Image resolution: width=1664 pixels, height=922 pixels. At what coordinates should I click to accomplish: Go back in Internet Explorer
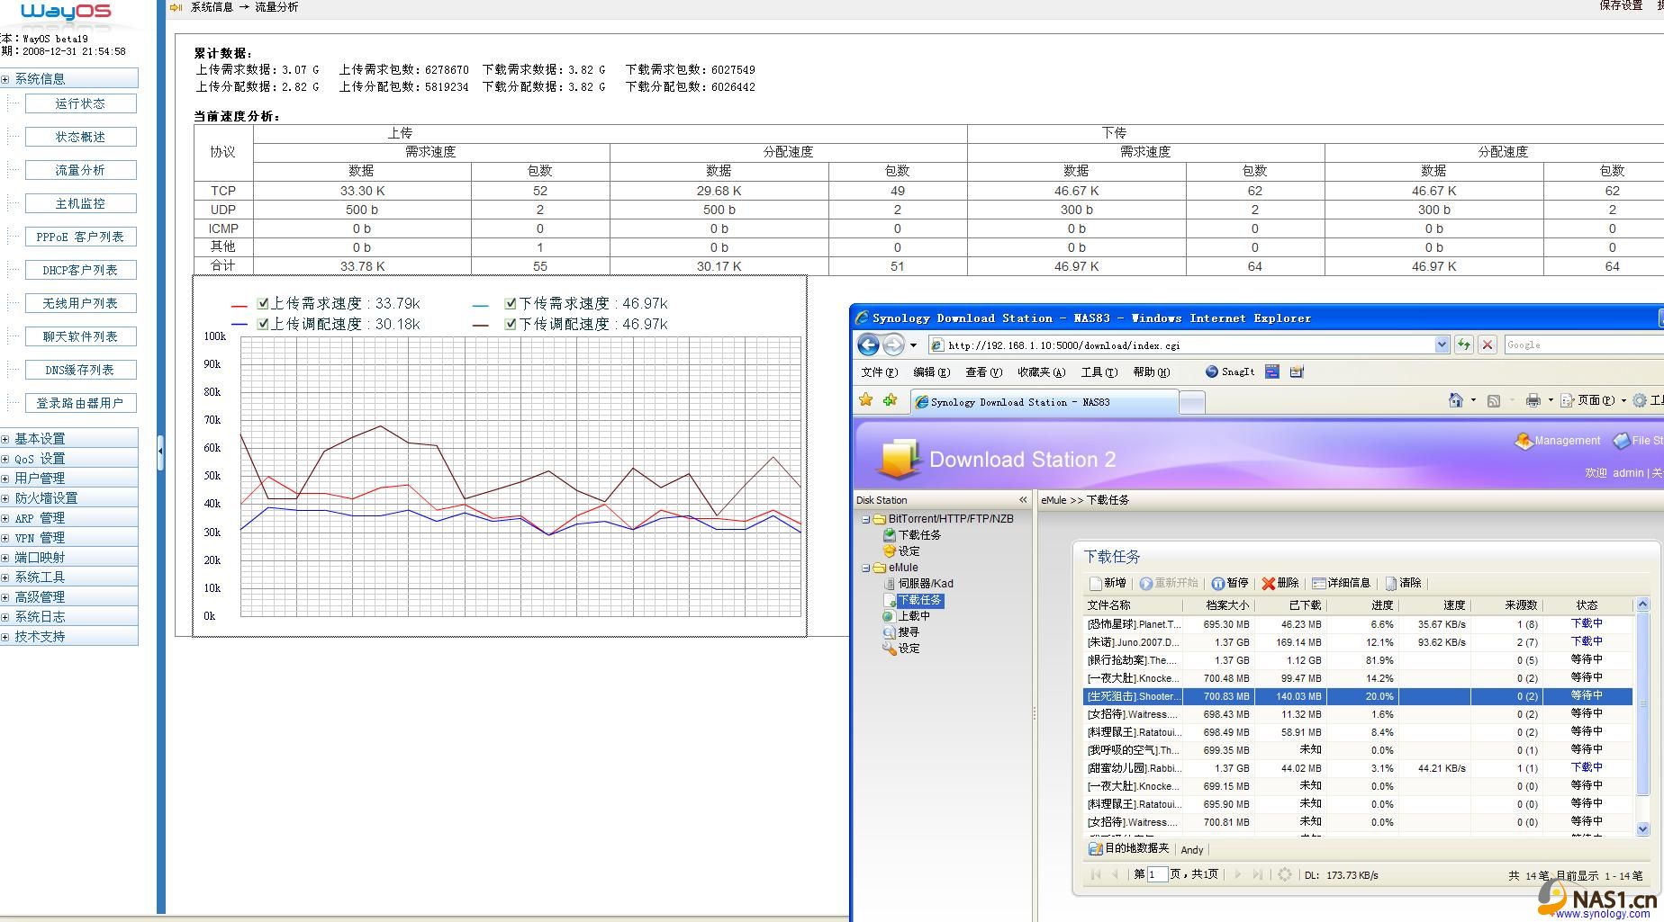tap(868, 345)
